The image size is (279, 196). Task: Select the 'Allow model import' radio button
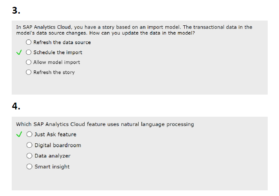[29, 62]
